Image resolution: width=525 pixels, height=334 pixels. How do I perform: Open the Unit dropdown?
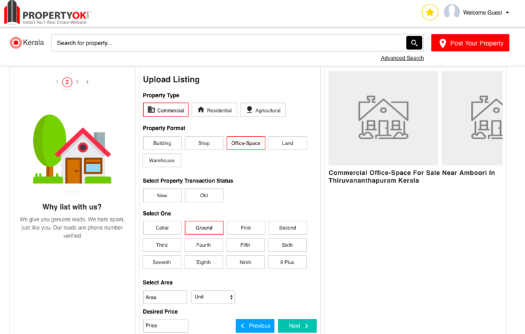[213, 297]
